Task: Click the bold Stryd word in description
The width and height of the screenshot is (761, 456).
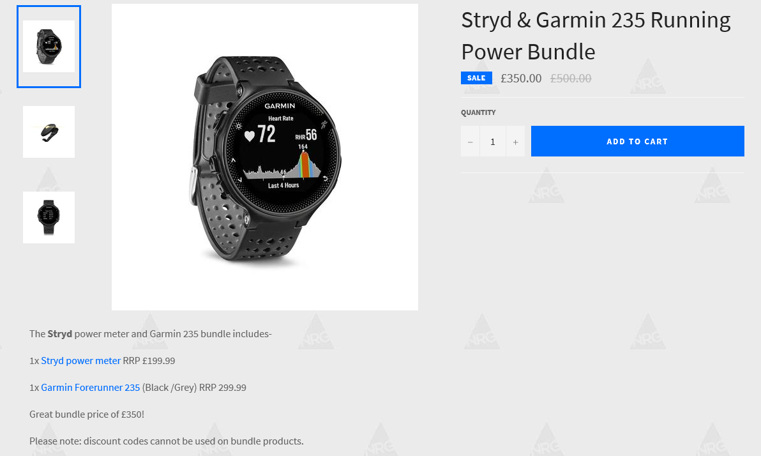Action: 60,333
